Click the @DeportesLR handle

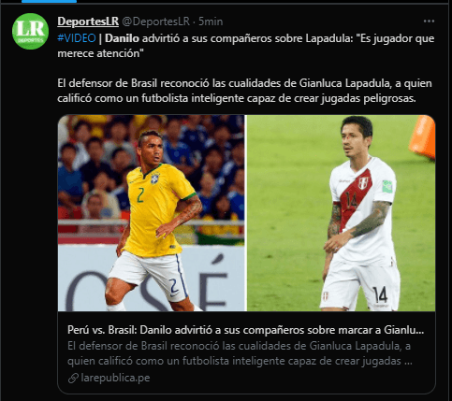[155, 21]
